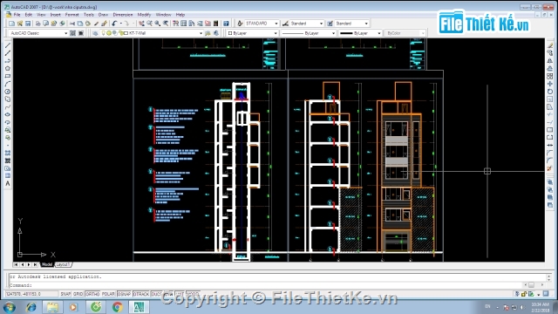Viewport: 558px width, 314px height.
Task: Open the Dimension menu
Action: click(123, 15)
